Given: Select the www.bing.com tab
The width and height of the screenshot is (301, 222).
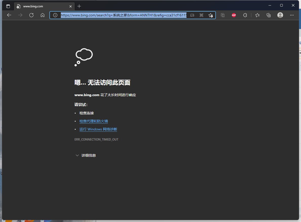Looking at the screenshot, I should pos(44,6).
